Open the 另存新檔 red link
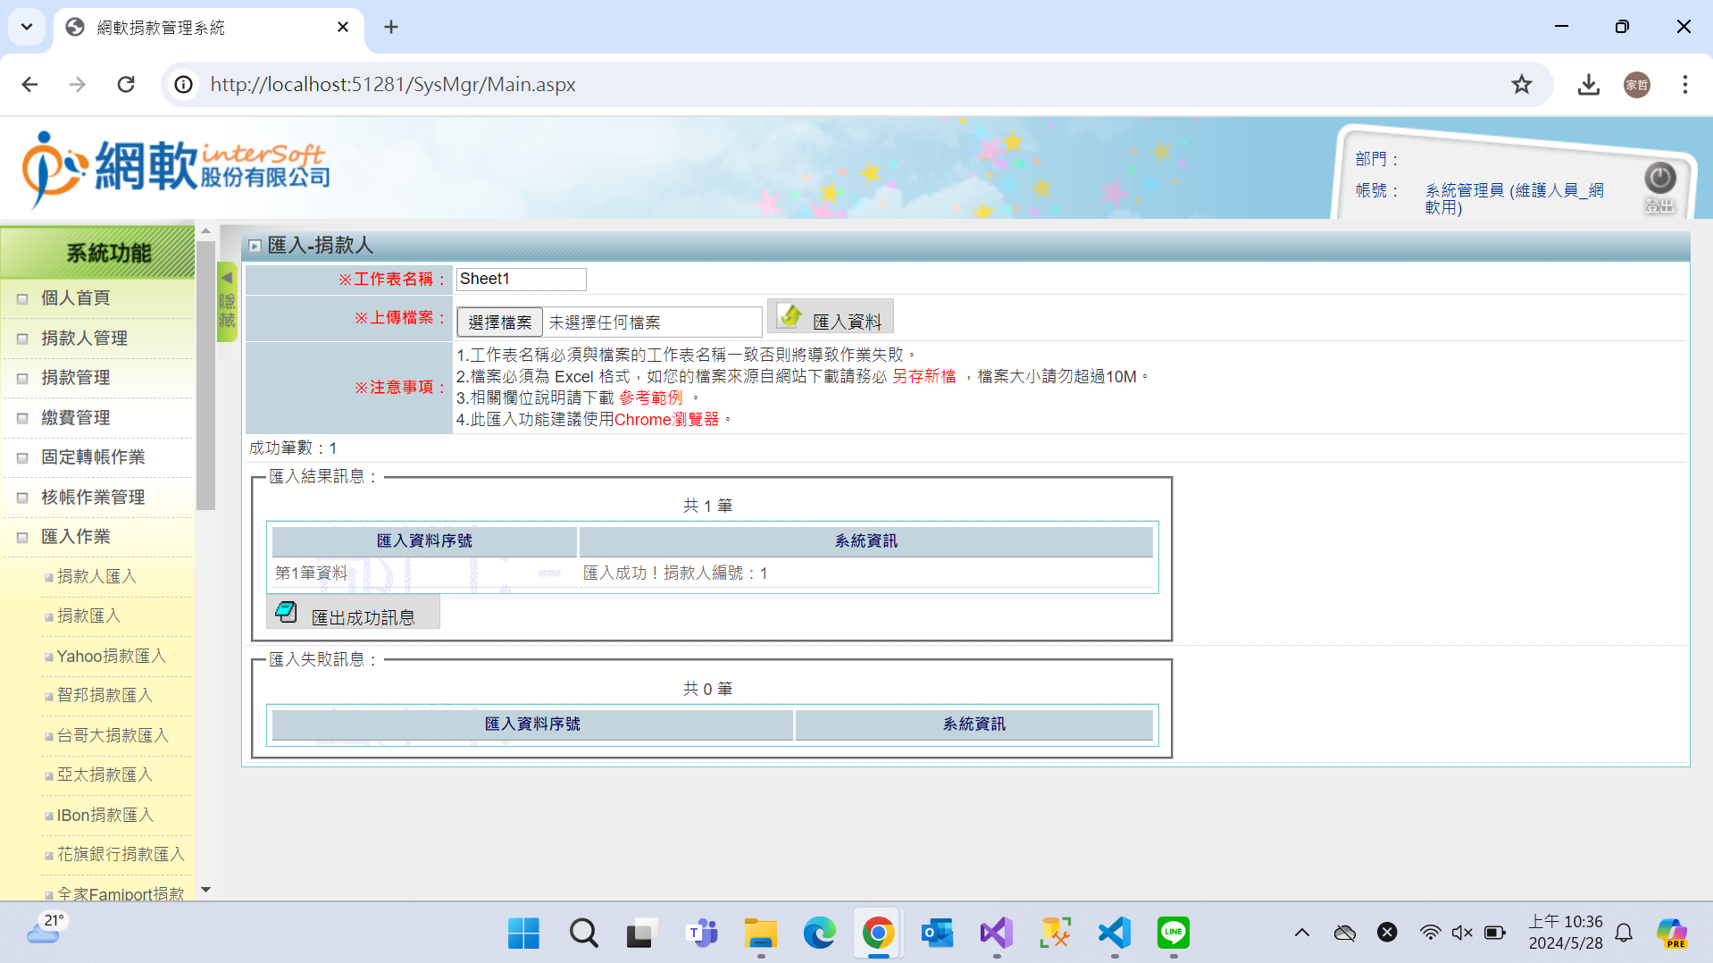 coord(923,377)
